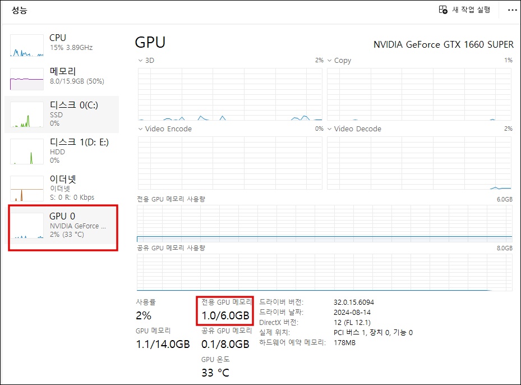Open the three-dot more options menu
This screenshot has width=521, height=385.
511,10
